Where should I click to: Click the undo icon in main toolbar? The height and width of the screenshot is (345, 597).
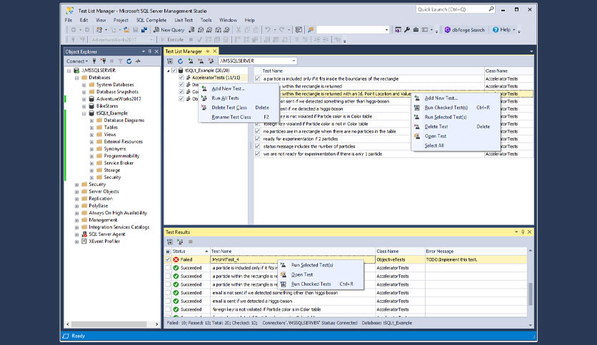tap(268, 30)
